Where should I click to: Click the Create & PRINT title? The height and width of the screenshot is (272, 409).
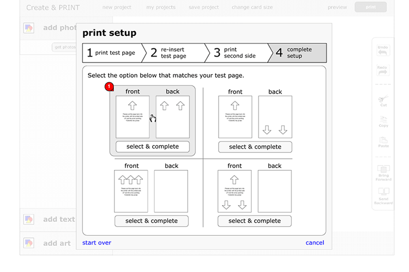pos(53,8)
